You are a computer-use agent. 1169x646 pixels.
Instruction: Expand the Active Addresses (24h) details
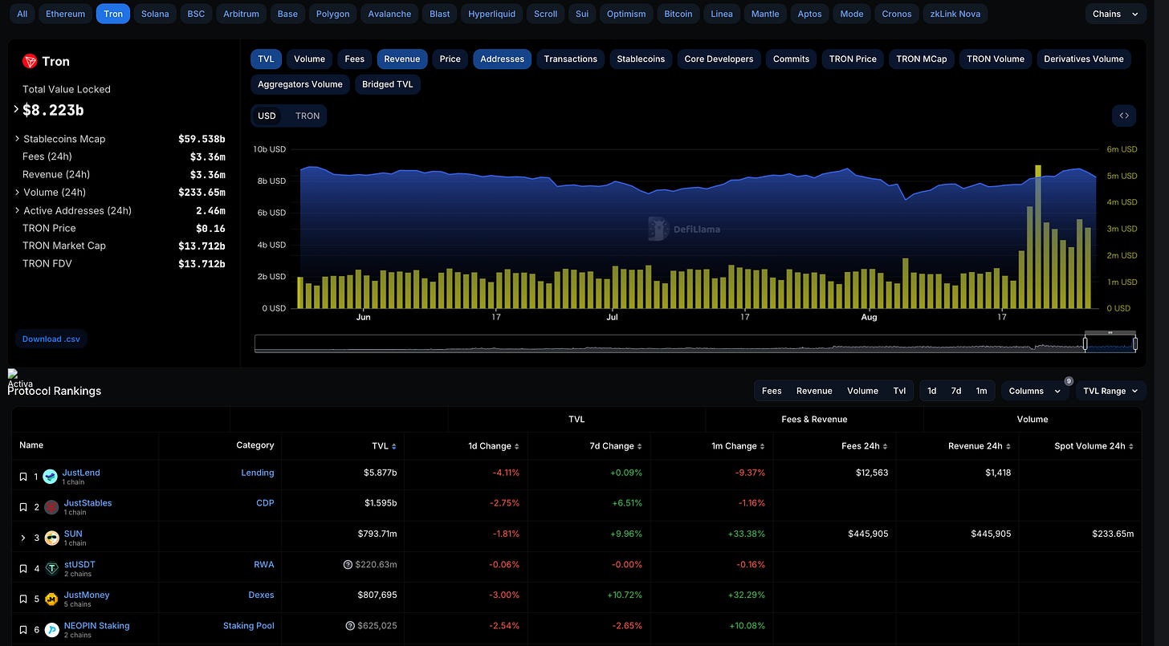click(x=18, y=210)
